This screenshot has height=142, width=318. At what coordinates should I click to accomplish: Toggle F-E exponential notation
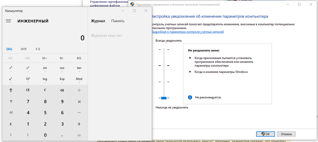tap(38, 49)
